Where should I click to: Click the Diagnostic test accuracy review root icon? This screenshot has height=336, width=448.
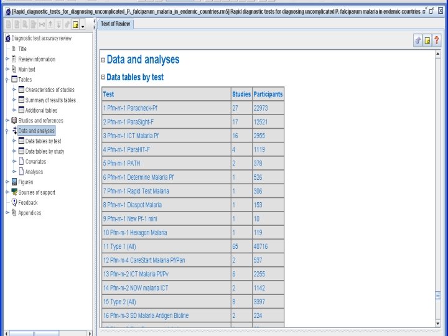point(7,39)
